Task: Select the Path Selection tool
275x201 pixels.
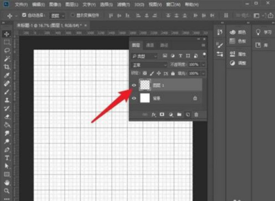Action: [x=7, y=166]
